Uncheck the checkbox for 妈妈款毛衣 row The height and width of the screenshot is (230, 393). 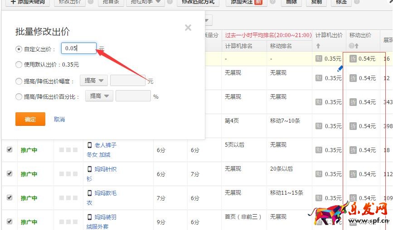click(x=10, y=197)
